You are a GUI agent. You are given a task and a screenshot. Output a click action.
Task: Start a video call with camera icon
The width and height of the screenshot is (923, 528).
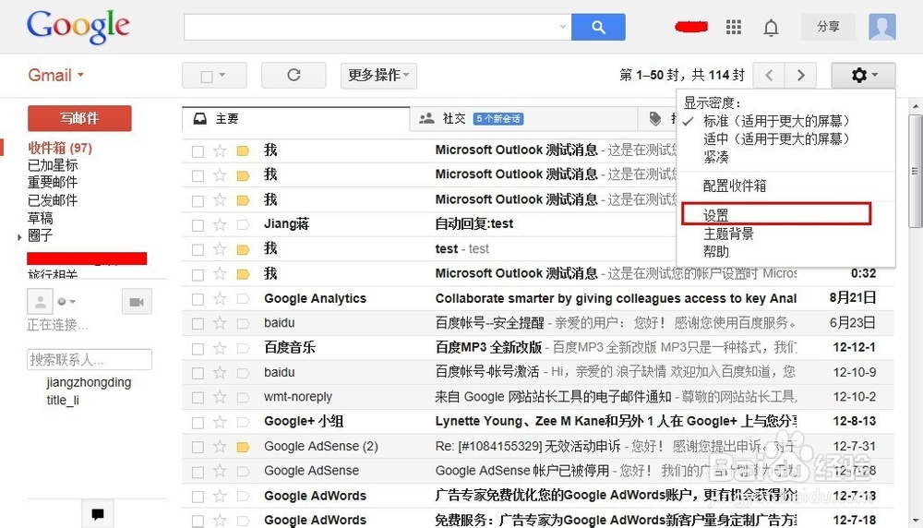(x=137, y=302)
